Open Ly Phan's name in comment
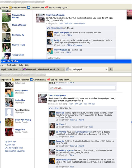 (x=60, y=124)
